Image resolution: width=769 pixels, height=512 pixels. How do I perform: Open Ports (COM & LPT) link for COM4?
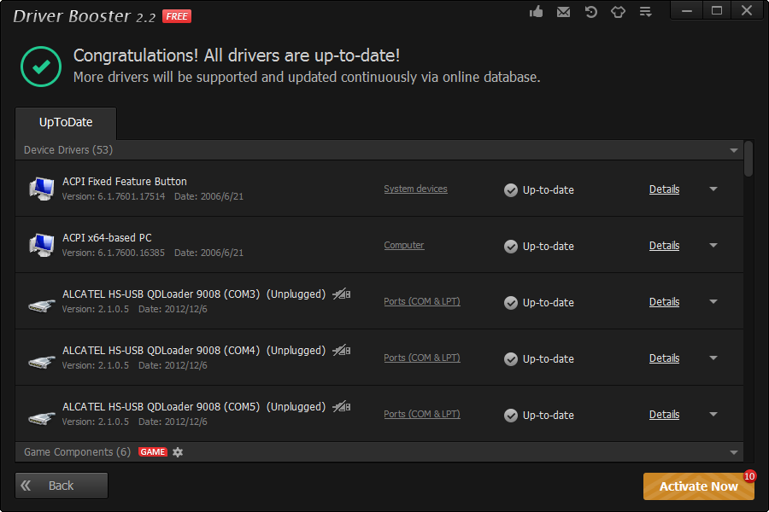pos(422,358)
